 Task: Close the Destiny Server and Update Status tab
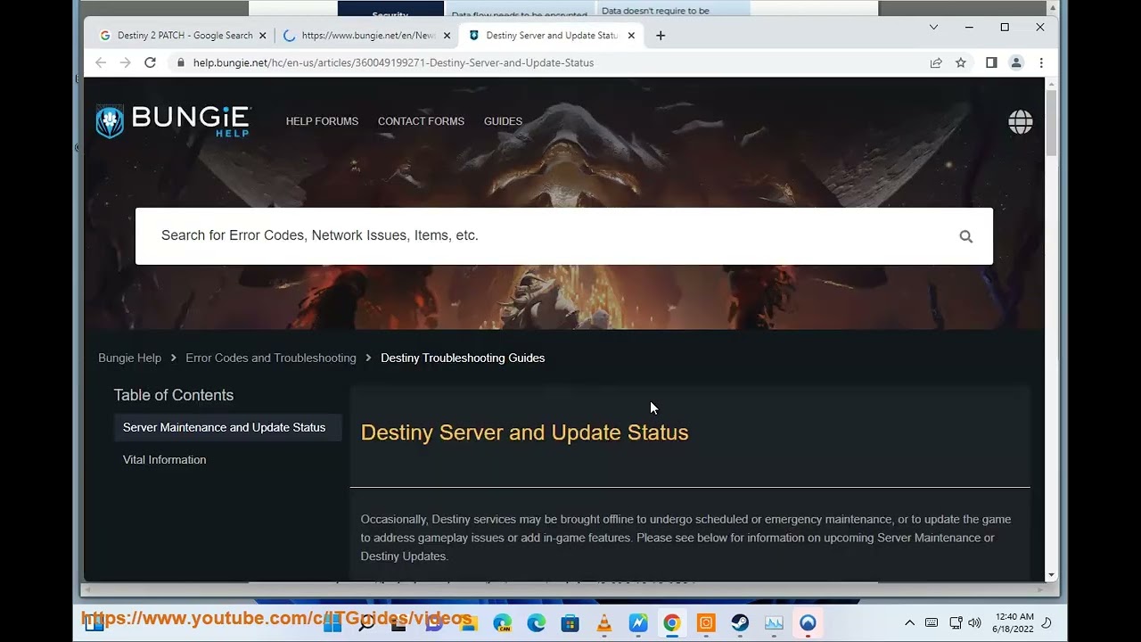(631, 36)
